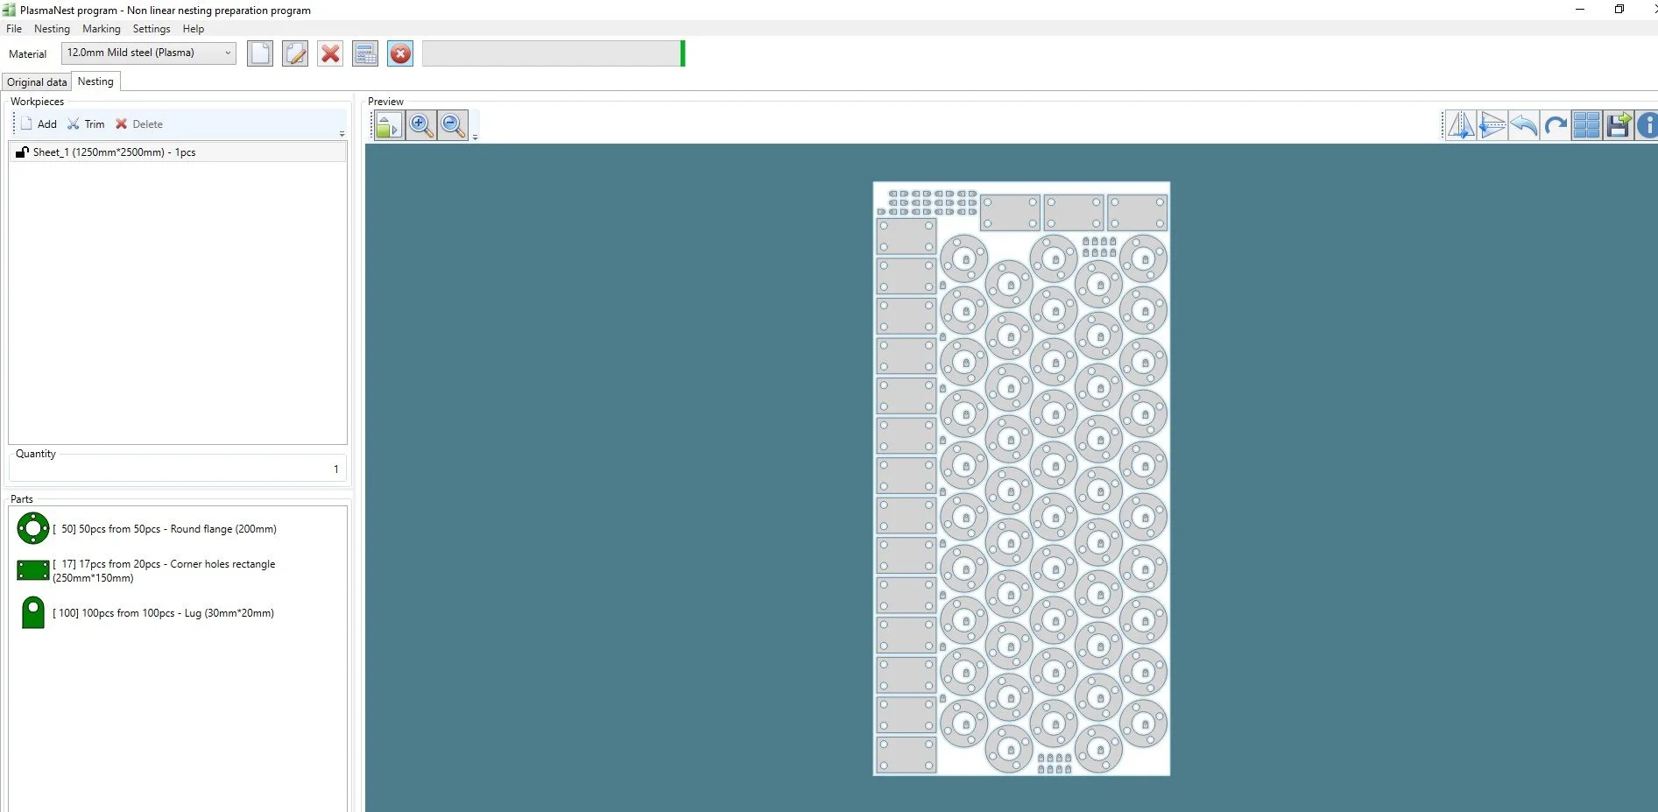
Task: Flip the layout vertically
Action: (x=1492, y=125)
